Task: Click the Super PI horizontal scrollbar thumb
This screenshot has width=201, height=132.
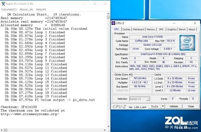Action: point(6,130)
